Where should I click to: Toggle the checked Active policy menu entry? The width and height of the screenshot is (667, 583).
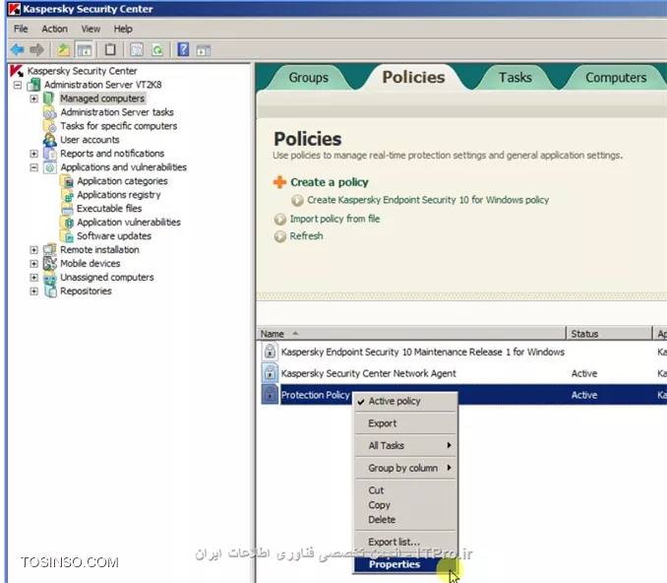click(x=406, y=401)
